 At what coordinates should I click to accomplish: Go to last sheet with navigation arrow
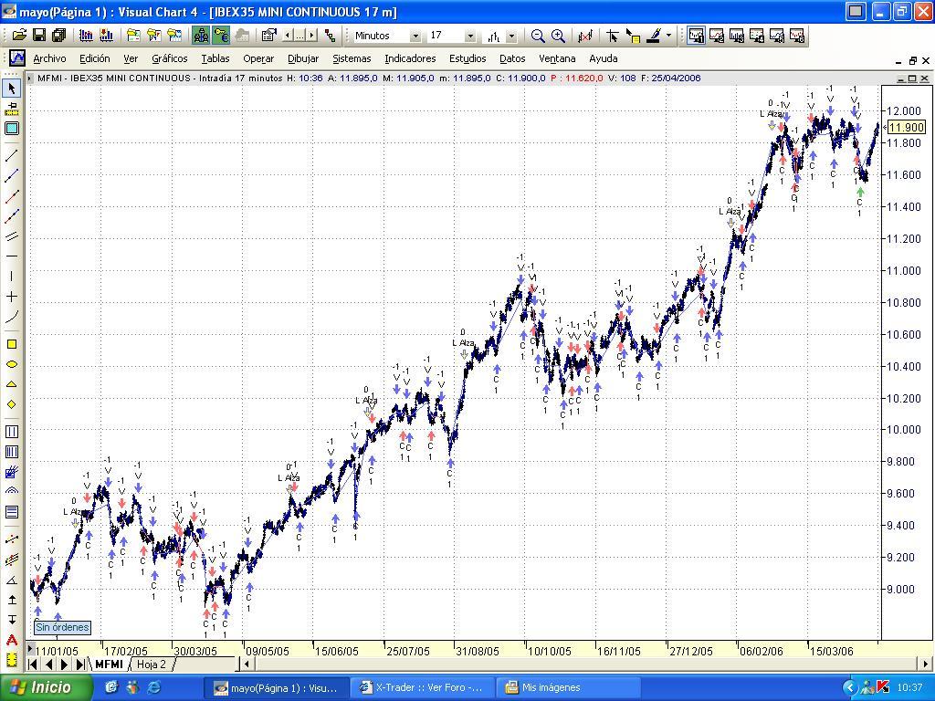tap(80, 664)
